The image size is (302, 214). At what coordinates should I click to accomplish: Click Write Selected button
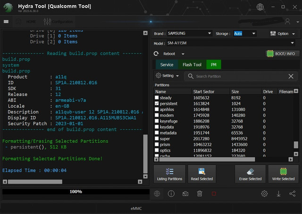pyautogui.click(x=283, y=174)
